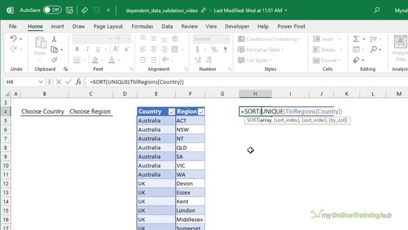Open Clipboard dialog launcher

click(66, 69)
